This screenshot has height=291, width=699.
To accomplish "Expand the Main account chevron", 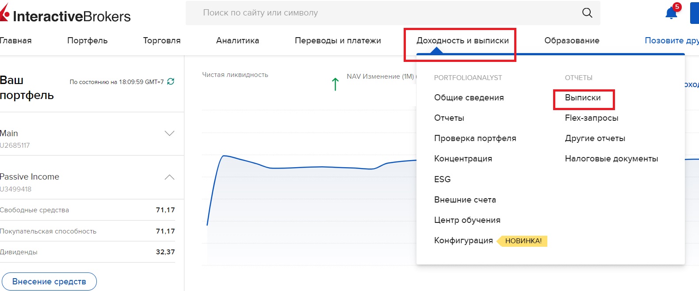I will (169, 133).
